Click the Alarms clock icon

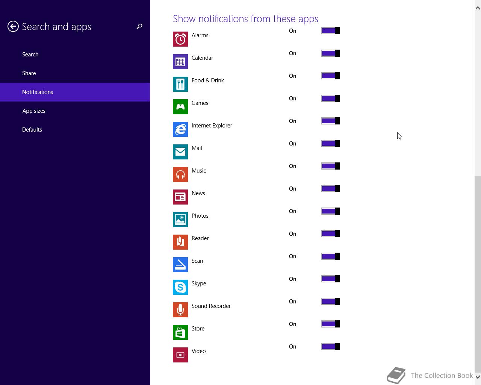(x=180, y=39)
